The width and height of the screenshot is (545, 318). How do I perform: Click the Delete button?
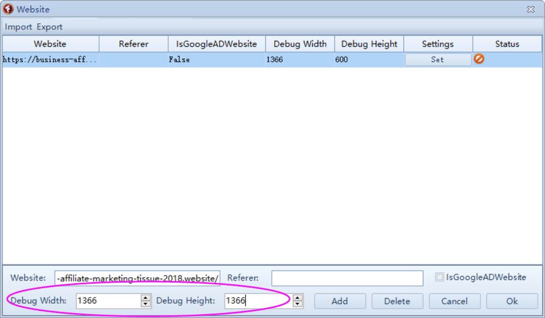point(397,301)
